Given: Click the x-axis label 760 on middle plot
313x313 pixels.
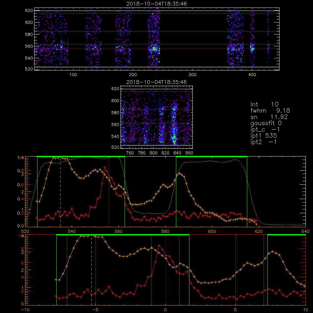Looking at the screenshot, I should pos(130,153).
